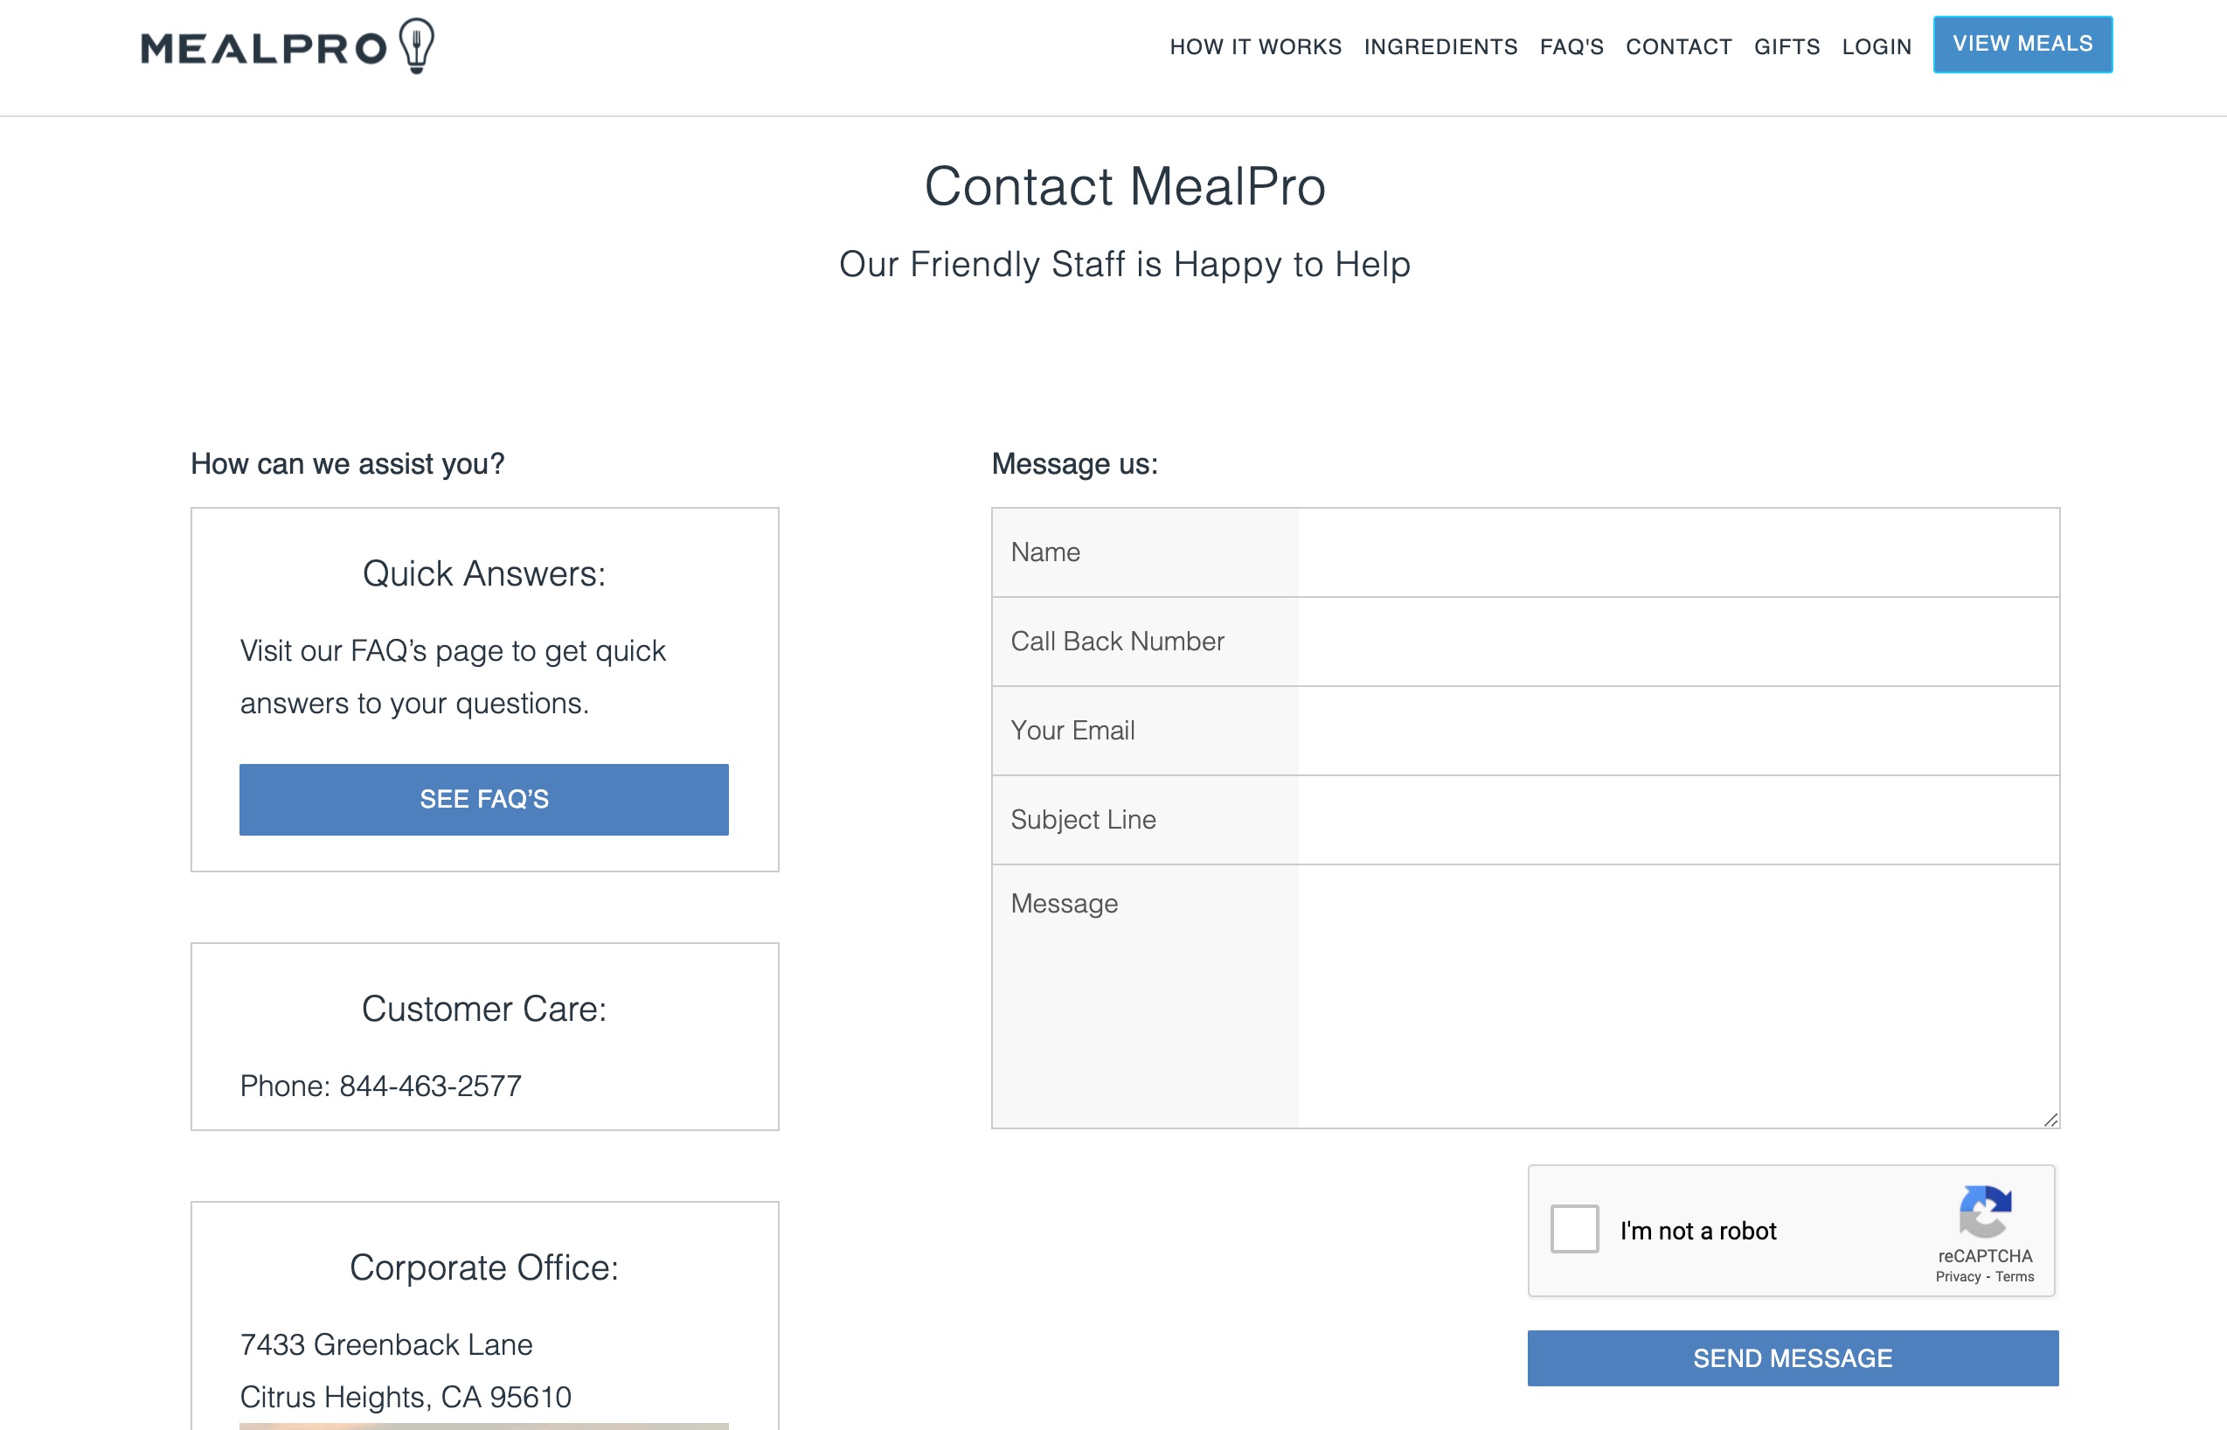Image resolution: width=2227 pixels, height=1430 pixels.
Task: Click the Contact MealPro heading
Action: pyautogui.click(x=1124, y=185)
